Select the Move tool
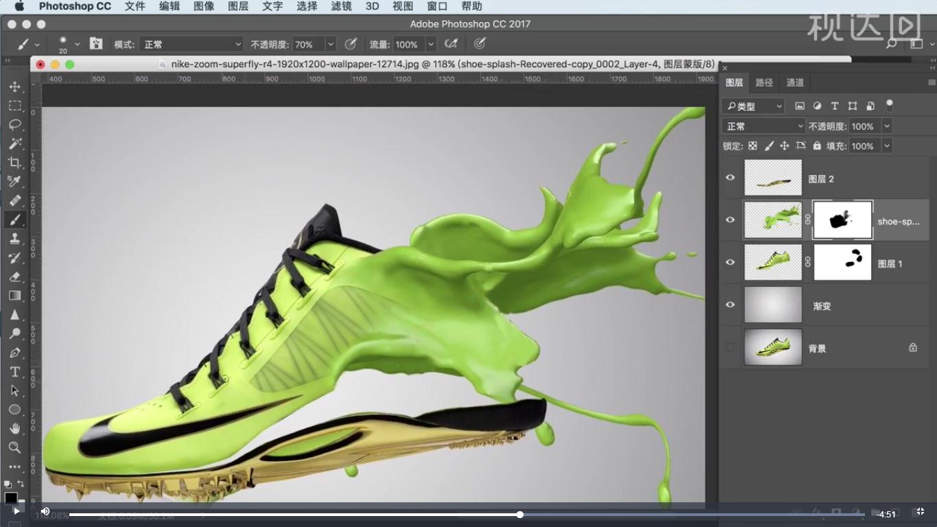 tap(14, 87)
